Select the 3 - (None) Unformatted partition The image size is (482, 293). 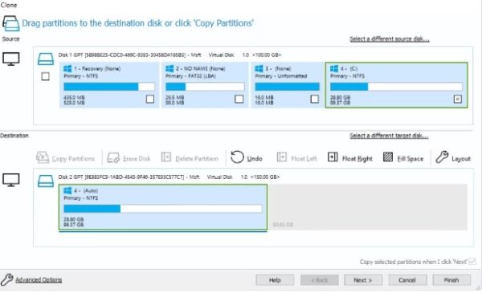click(x=287, y=85)
